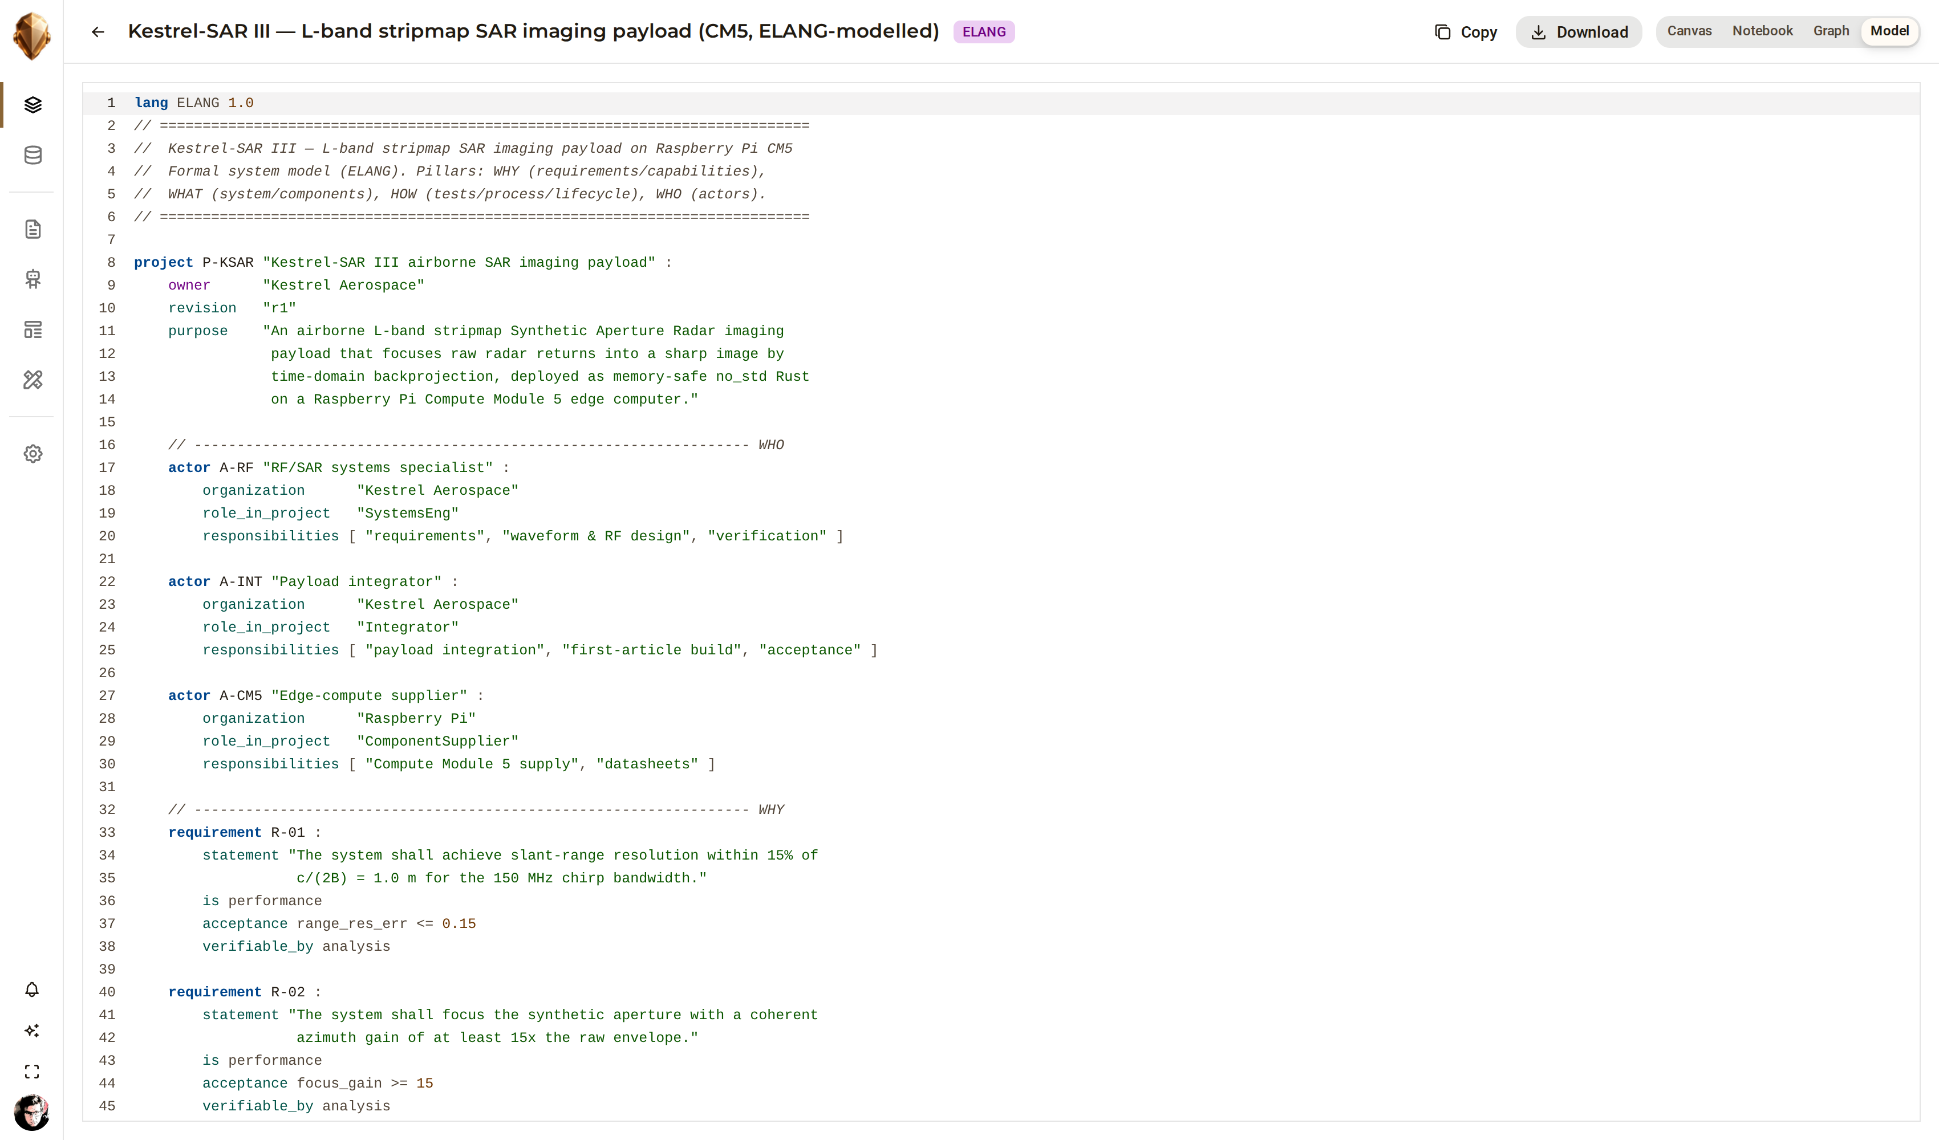Click responsibilities line with "datasheets"
The width and height of the screenshot is (1939, 1140).
tap(459, 764)
